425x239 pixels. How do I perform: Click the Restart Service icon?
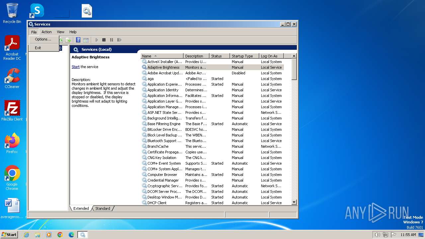tap(119, 40)
